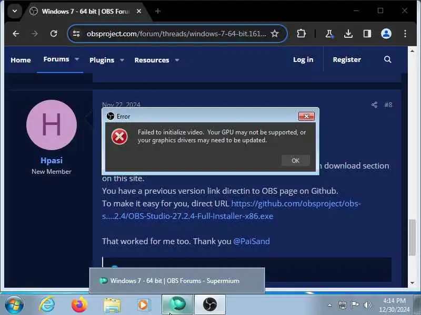Click the scrollbar up arrow
The image size is (421, 315).
[x=413, y=50]
